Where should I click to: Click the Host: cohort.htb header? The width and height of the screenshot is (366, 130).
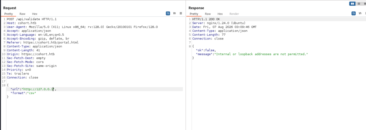tap(21, 23)
